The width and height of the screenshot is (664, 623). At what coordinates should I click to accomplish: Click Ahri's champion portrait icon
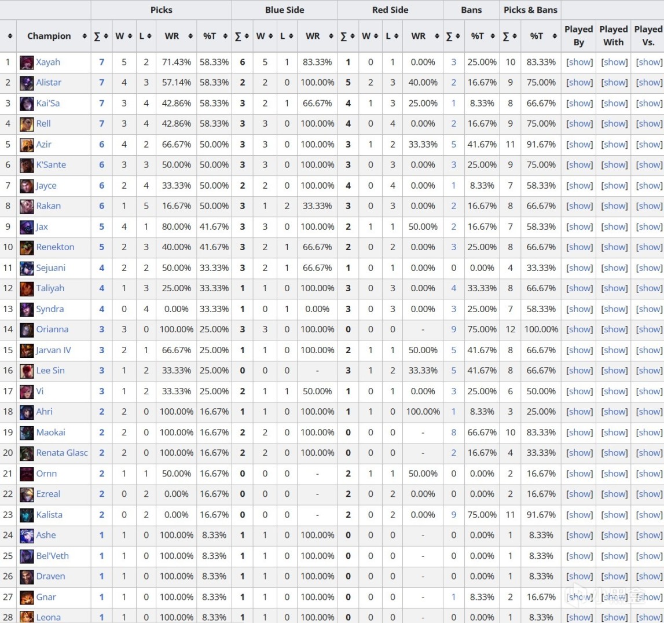[x=27, y=412]
